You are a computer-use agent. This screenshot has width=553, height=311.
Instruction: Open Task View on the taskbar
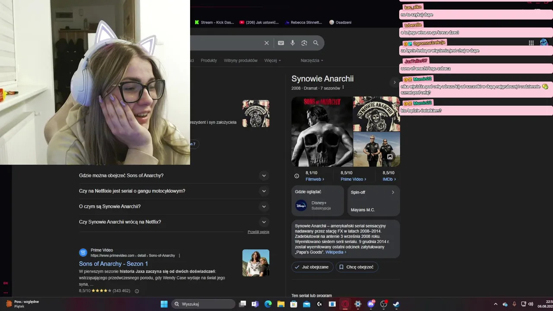[x=243, y=304]
